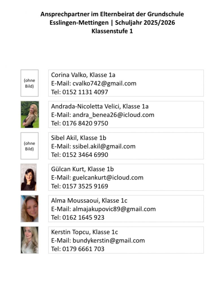The height and width of the screenshot is (291, 217).
Task: Click the "ohne Bild" placeholder beside Sibel Akil
Action: click(29, 146)
